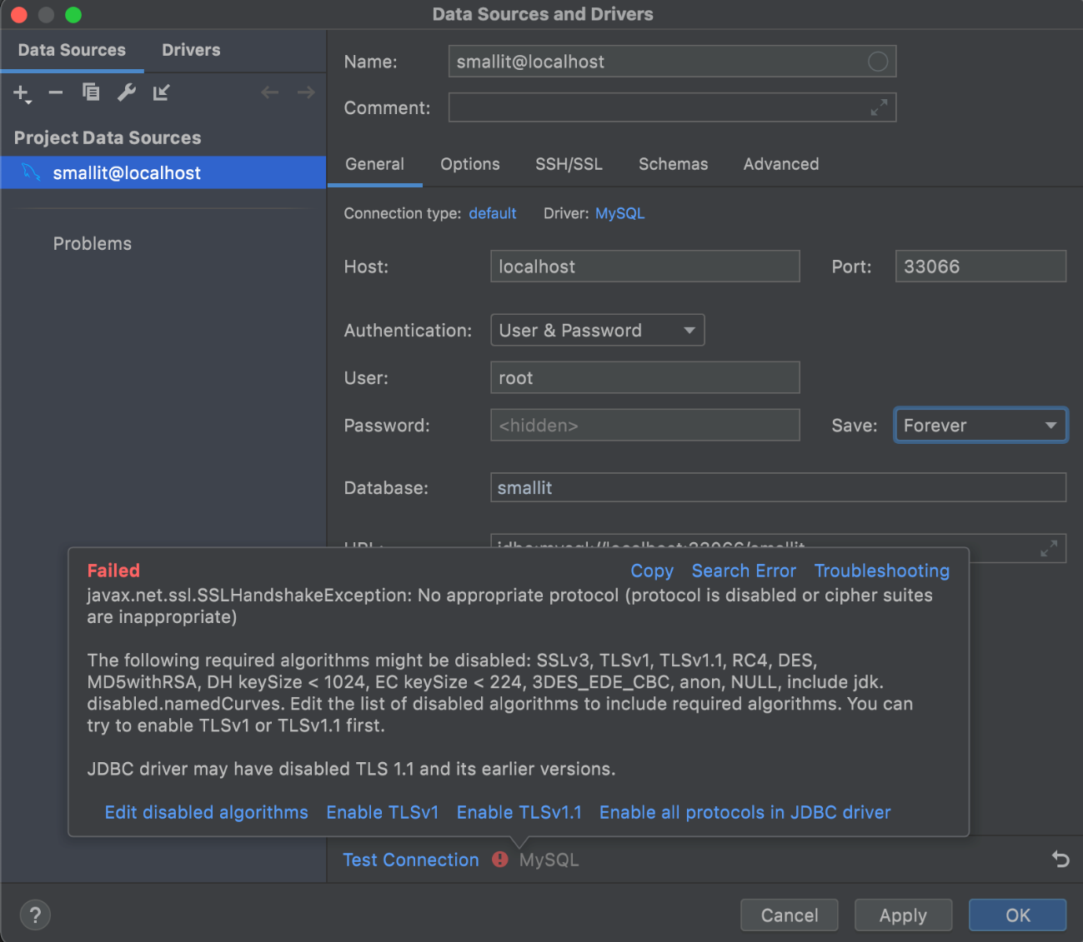1083x942 pixels.
Task: Change connection type default link
Action: click(492, 213)
